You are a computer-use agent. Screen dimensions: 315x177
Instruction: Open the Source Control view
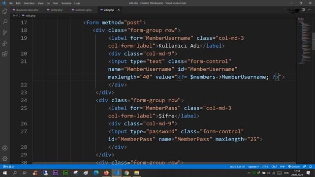click(x=5, y=32)
